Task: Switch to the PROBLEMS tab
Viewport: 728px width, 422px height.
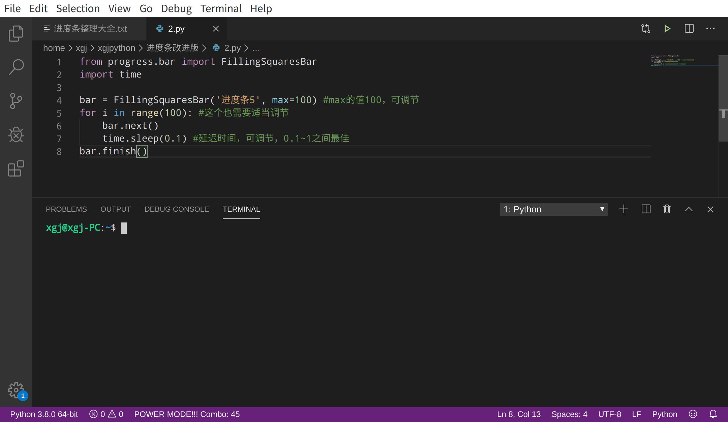Action: pos(66,209)
